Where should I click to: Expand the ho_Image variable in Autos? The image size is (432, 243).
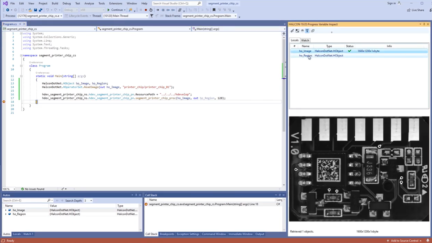coord(6,210)
